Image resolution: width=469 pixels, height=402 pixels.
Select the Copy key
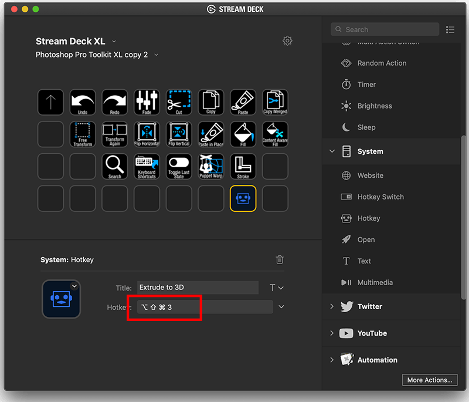pos(211,102)
